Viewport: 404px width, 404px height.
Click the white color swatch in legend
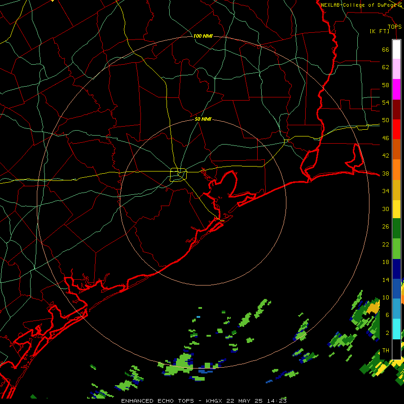click(396, 49)
